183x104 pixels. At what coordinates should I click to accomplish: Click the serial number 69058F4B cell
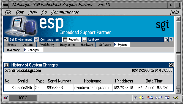tap(60, 88)
